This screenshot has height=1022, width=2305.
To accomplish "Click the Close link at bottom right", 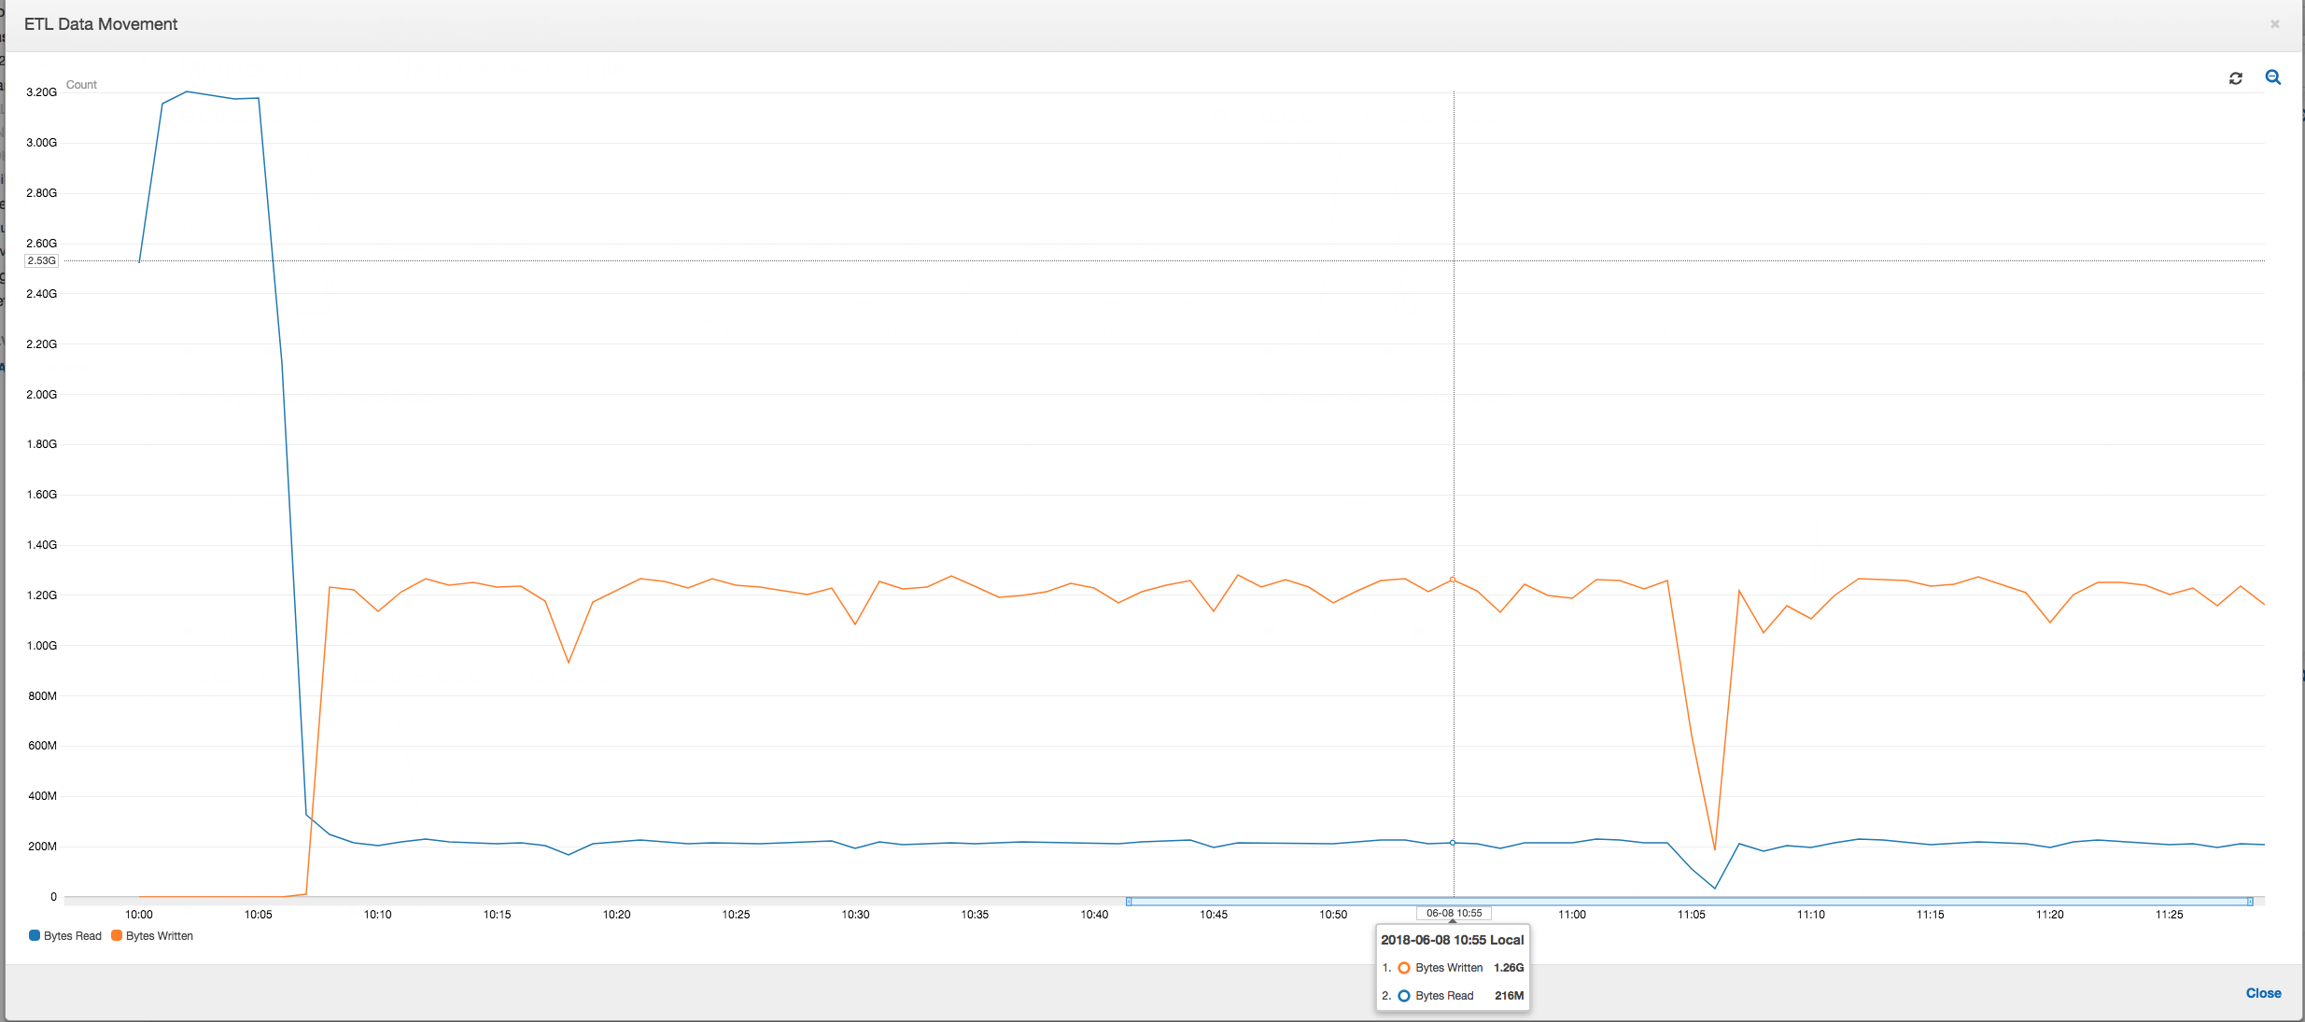I will coord(2262,993).
